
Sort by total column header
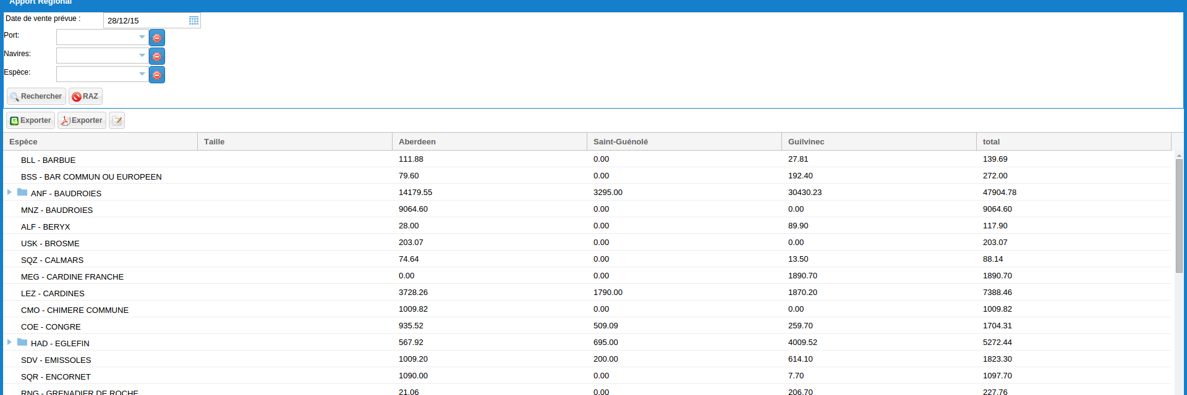click(x=1074, y=141)
